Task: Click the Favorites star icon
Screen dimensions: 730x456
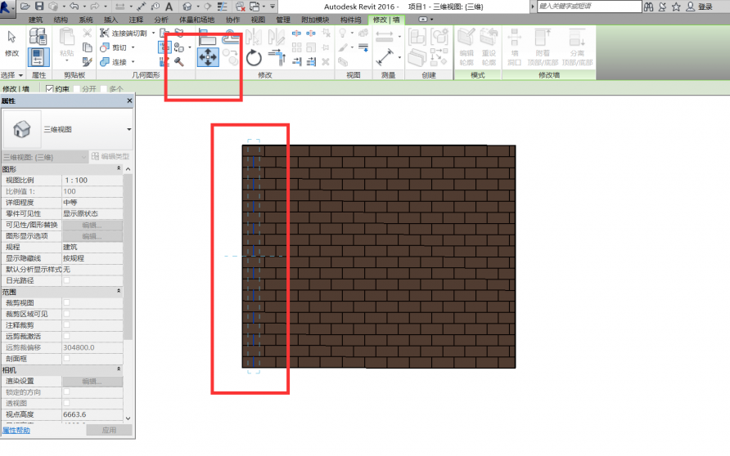Action: [x=676, y=7]
